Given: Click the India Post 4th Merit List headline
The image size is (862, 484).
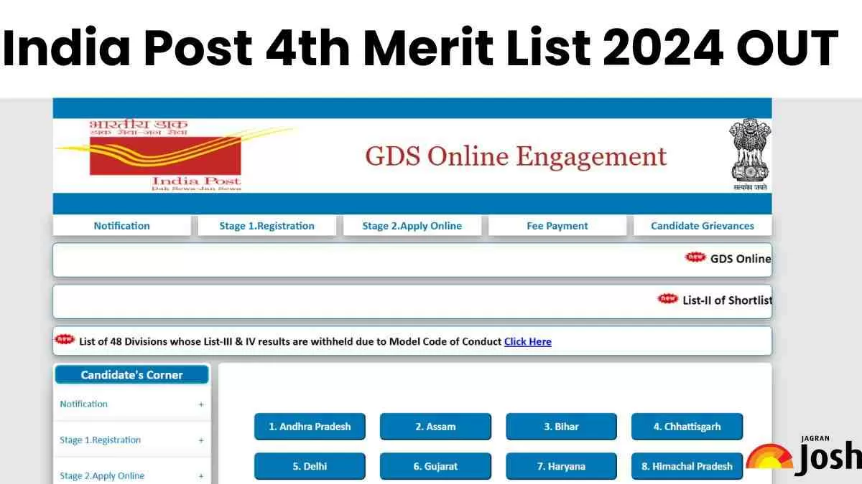Looking at the screenshot, I should click(x=421, y=47).
